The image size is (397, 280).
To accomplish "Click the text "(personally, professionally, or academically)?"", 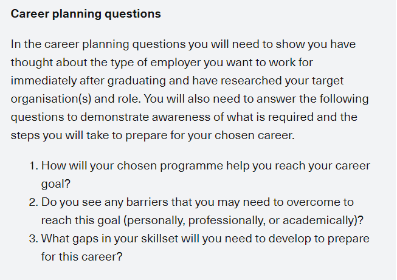I will tap(243, 220).
